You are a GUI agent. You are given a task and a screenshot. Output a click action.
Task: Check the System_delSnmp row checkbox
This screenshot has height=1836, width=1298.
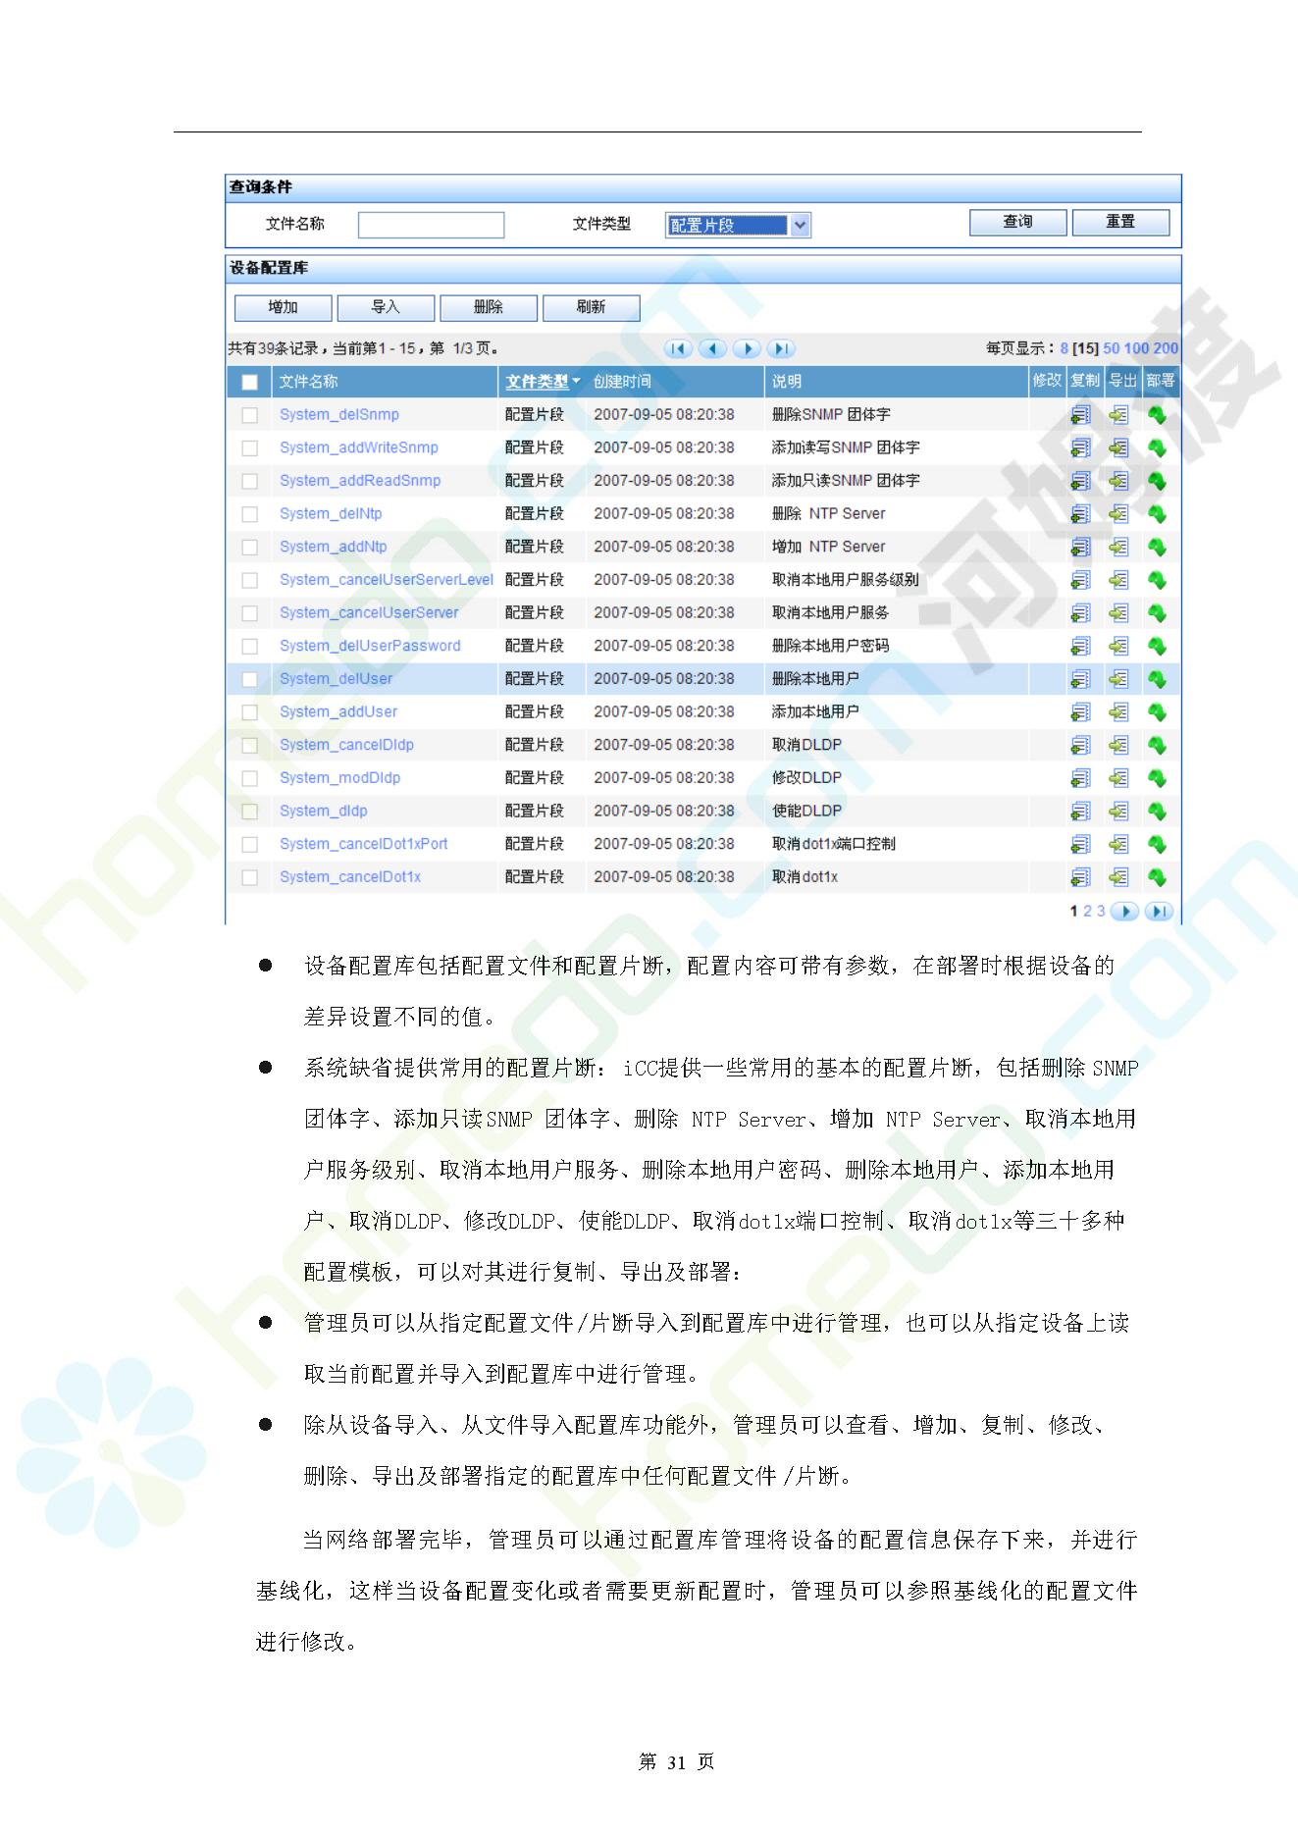pyautogui.click(x=250, y=415)
